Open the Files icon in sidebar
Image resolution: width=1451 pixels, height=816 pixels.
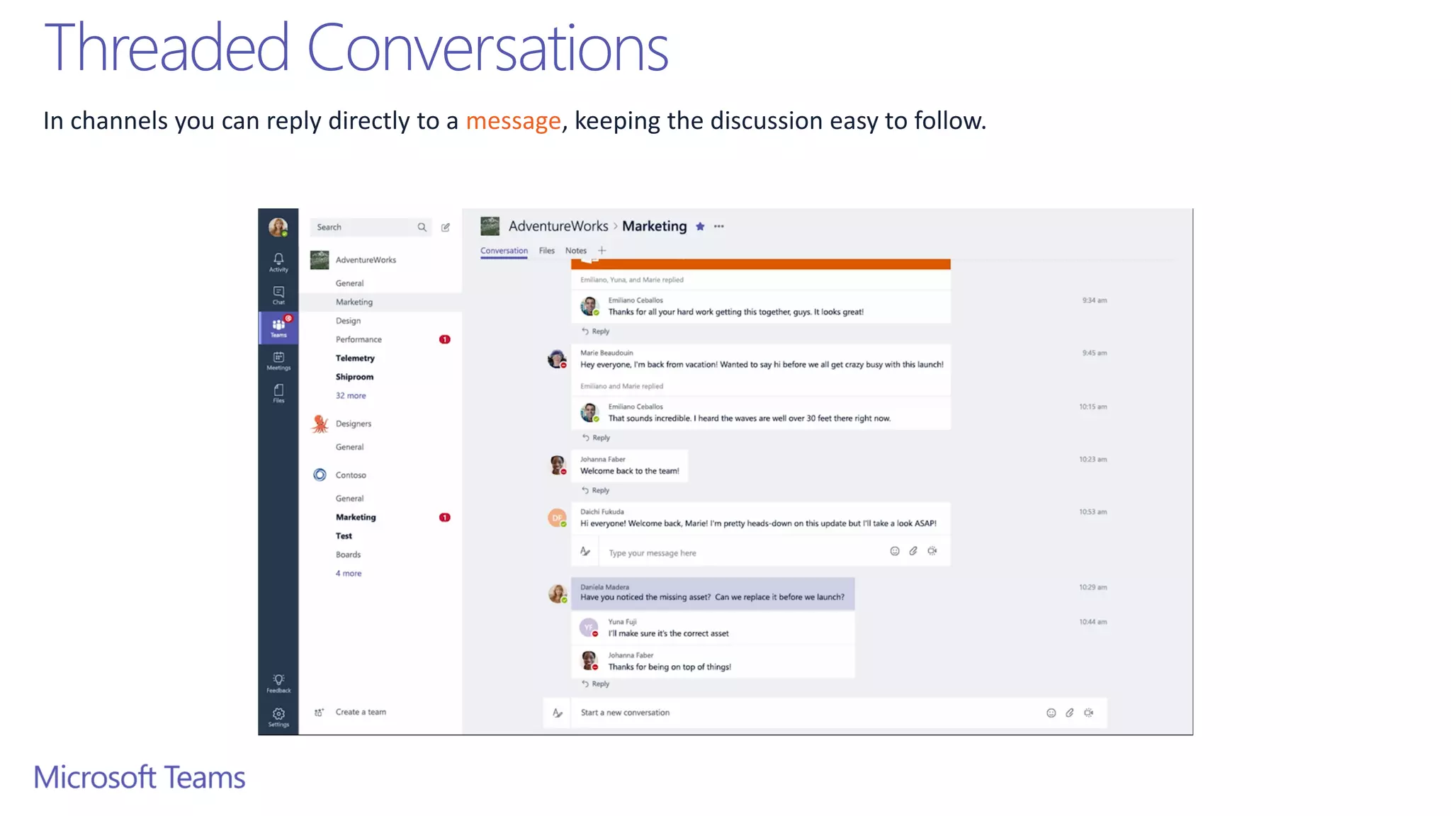(x=278, y=393)
